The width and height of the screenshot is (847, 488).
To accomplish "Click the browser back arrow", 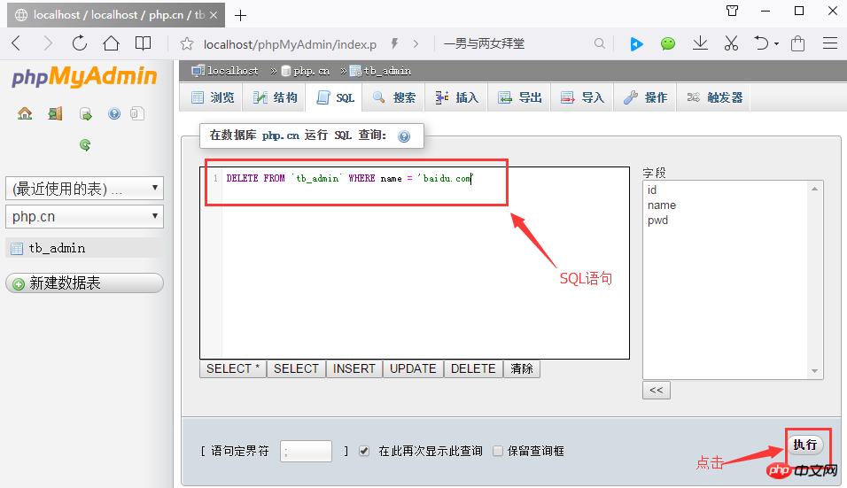I will 16,43.
